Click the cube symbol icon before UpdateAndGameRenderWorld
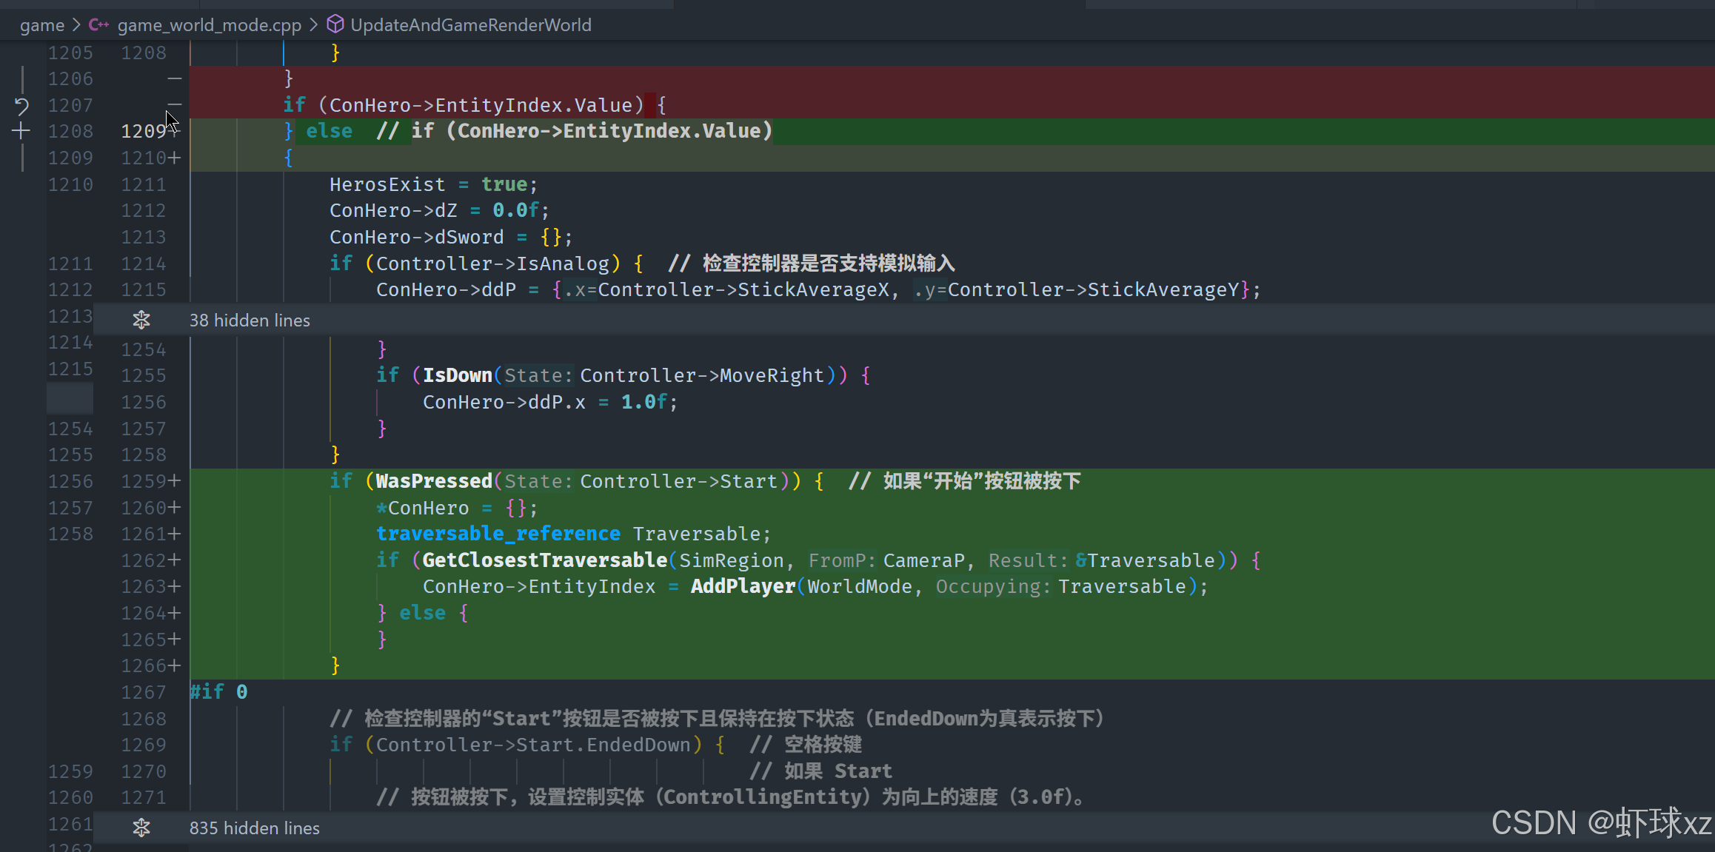This screenshot has width=1715, height=852. (x=335, y=25)
